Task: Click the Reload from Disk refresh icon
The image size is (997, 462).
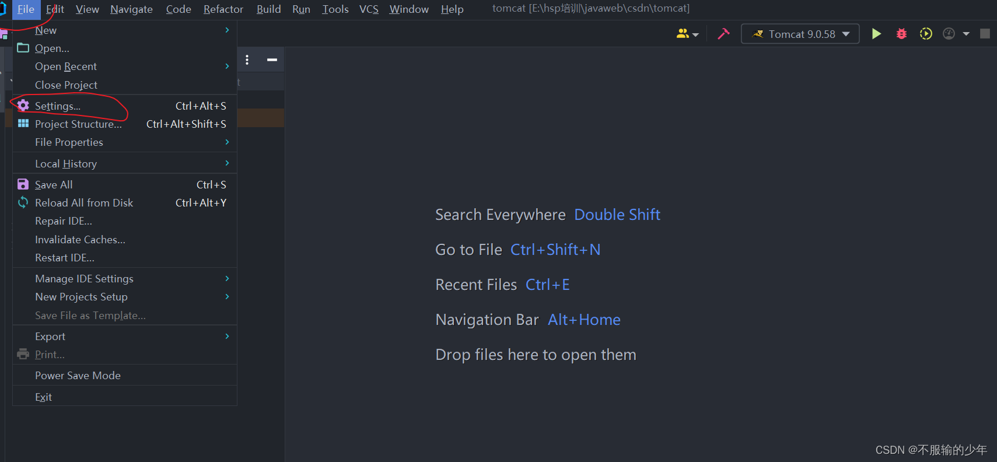Action: click(23, 202)
